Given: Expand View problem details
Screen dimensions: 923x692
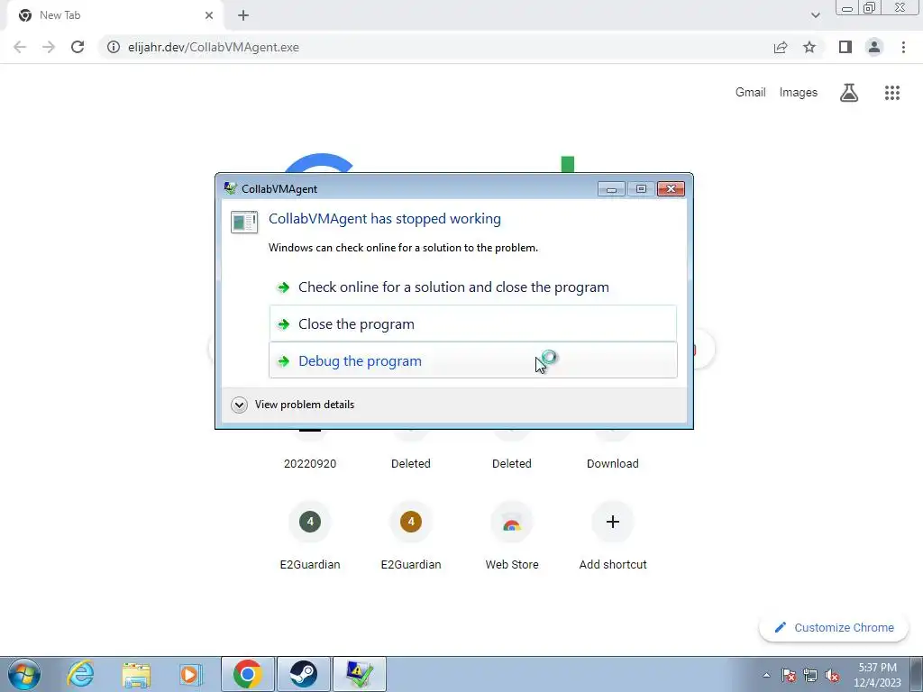Looking at the screenshot, I should tap(293, 405).
